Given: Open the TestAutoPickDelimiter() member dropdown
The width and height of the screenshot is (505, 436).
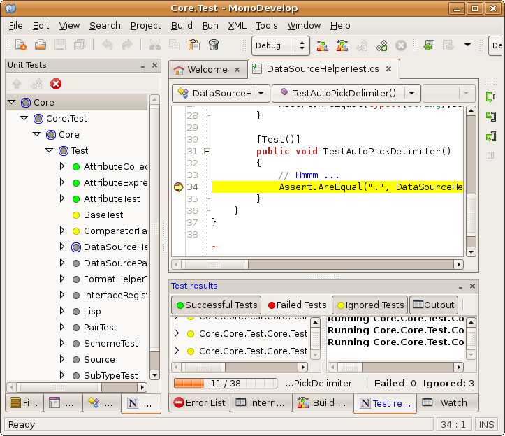Looking at the screenshot, I should tap(346, 93).
